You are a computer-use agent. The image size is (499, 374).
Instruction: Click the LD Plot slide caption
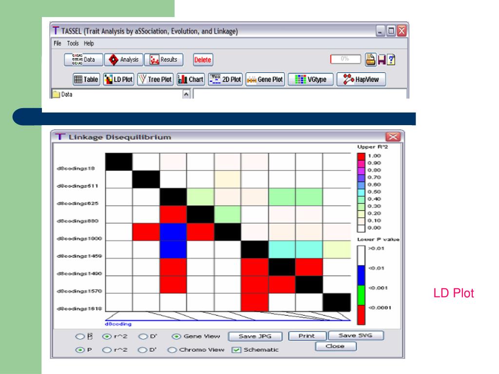click(x=454, y=293)
